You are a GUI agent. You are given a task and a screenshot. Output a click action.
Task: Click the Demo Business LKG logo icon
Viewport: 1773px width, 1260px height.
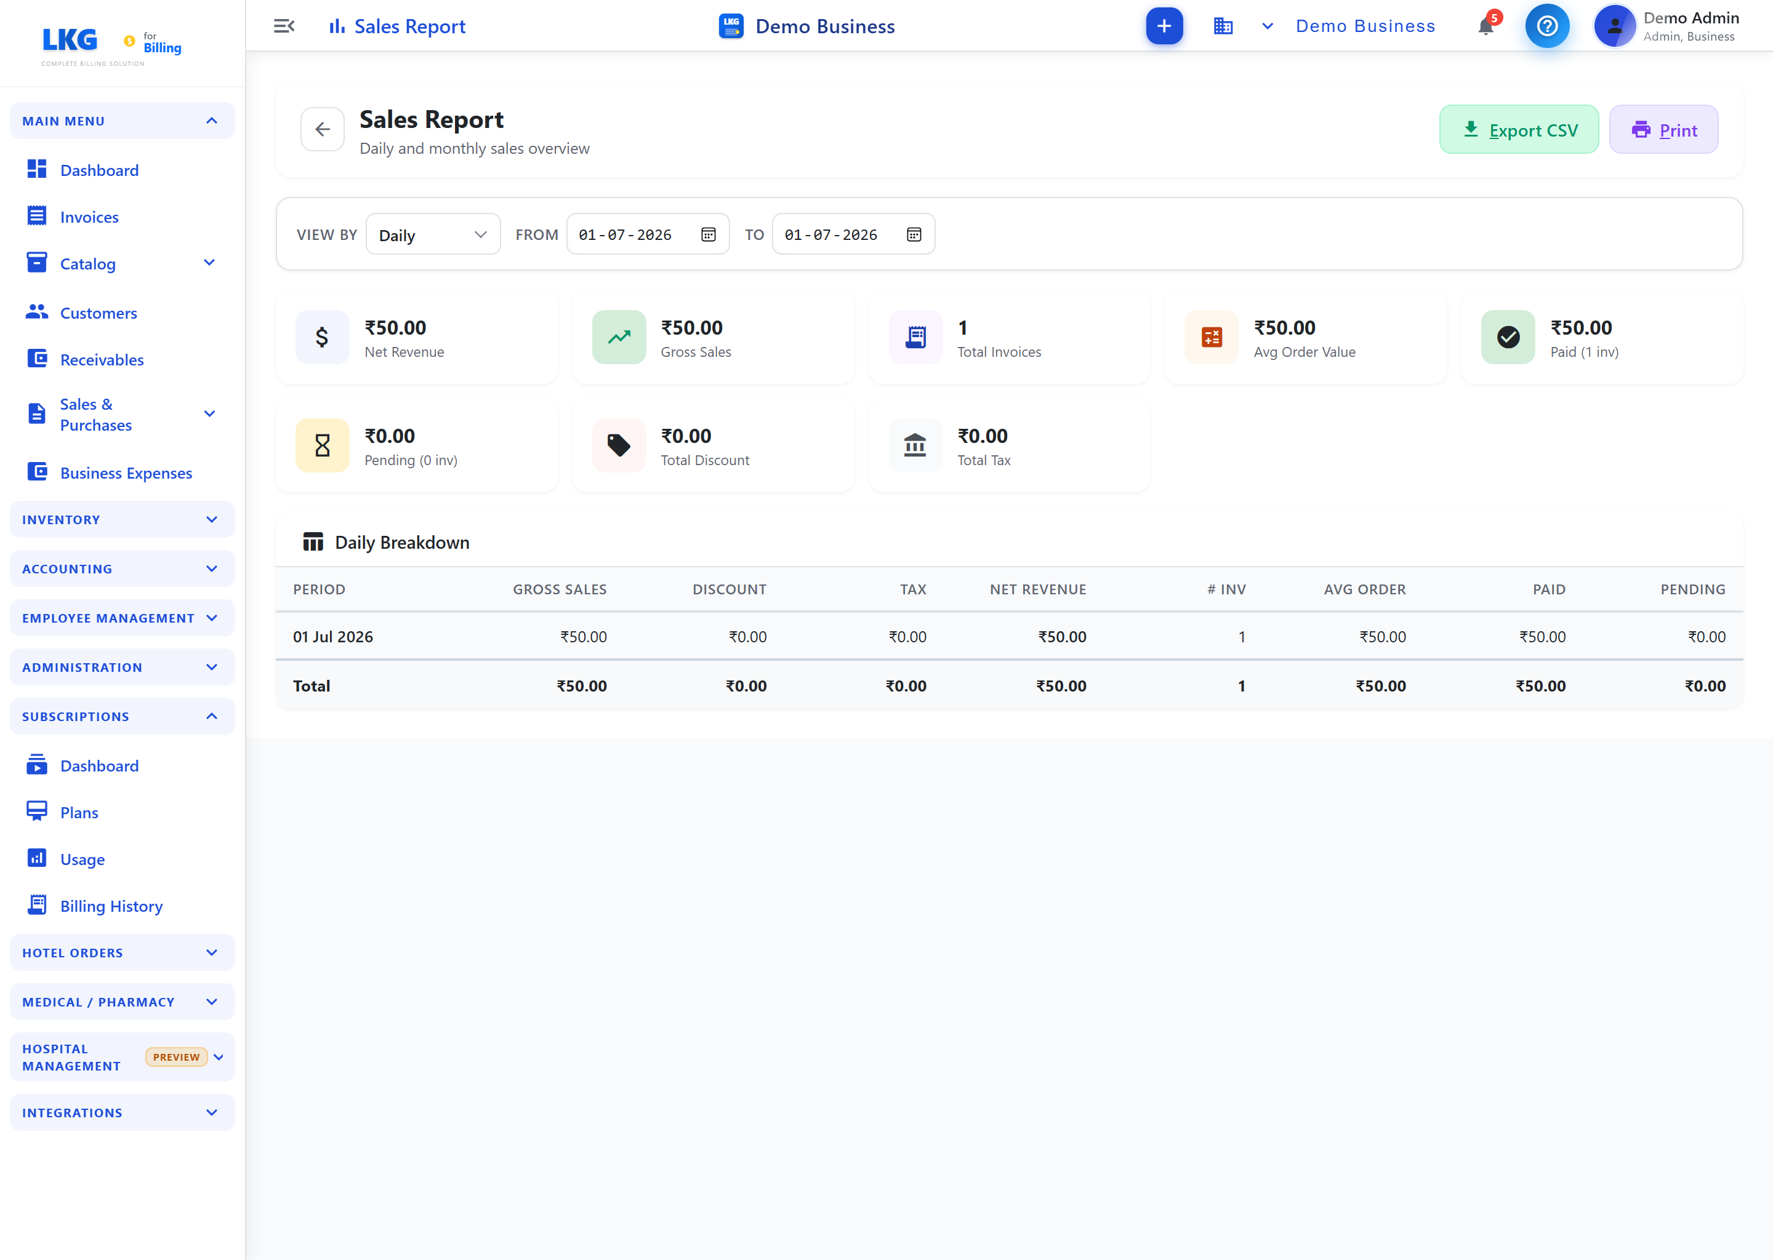(x=731, y=26)
